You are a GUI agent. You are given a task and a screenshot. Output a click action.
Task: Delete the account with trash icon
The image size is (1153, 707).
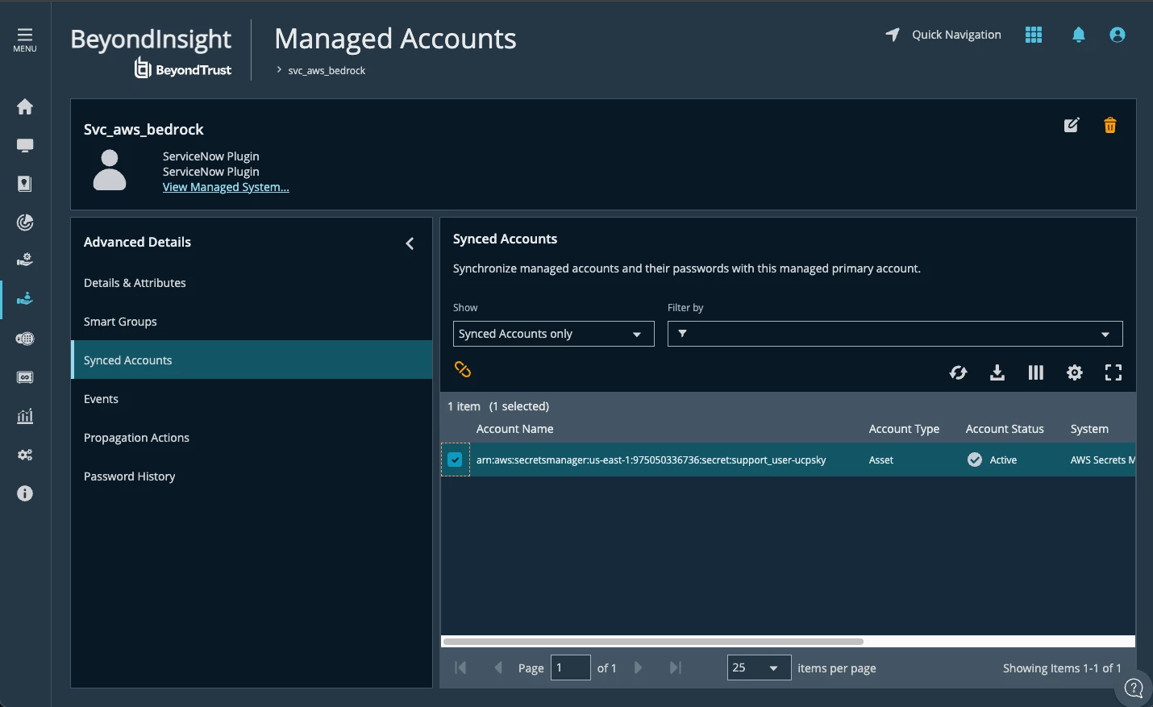(1110, 125)
